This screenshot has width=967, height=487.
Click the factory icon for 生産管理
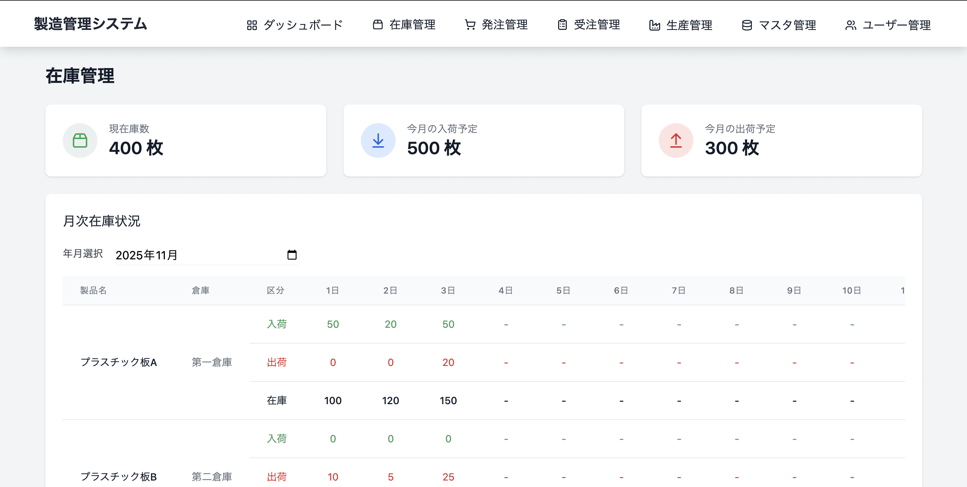[x=655, y=25]
